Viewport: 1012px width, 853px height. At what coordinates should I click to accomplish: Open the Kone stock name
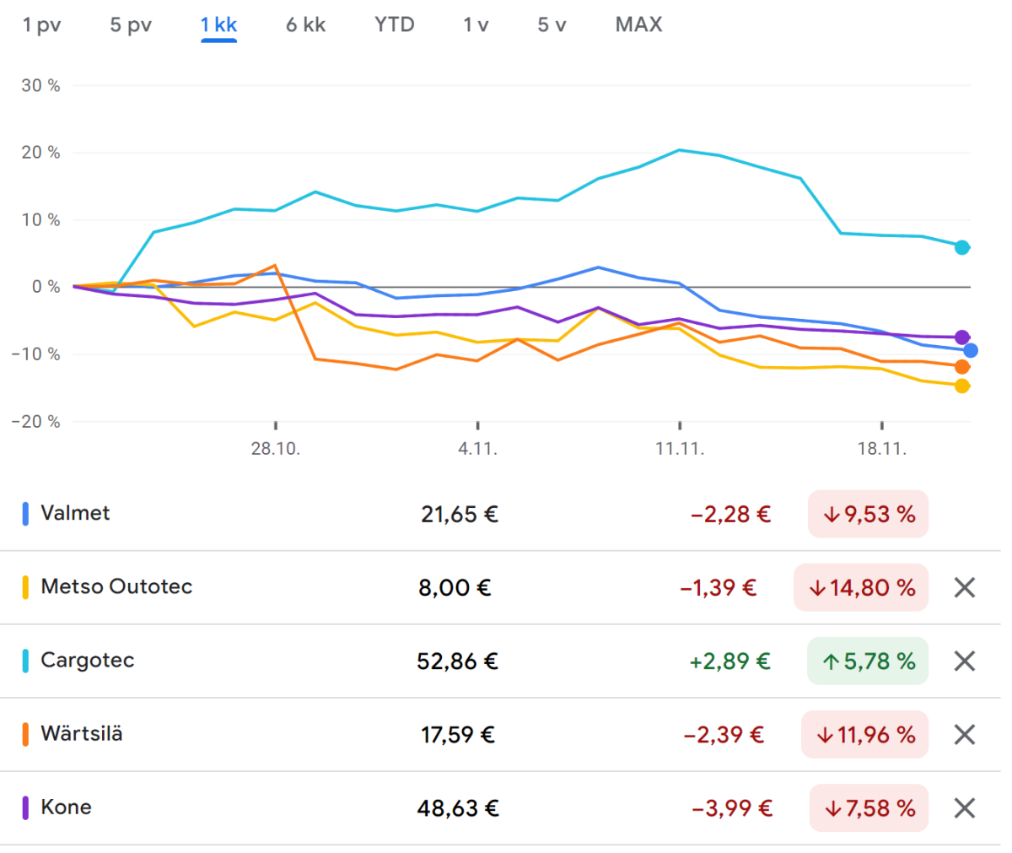tap(66, 807)
